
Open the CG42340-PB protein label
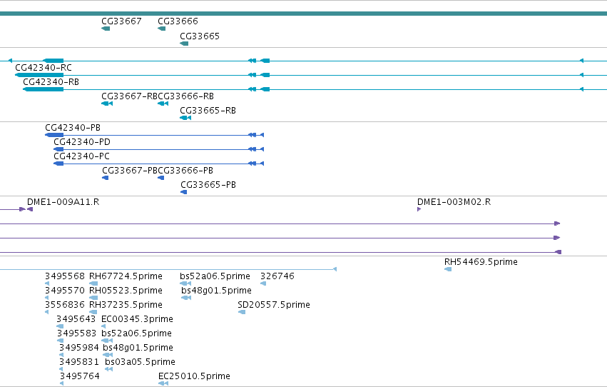tap(73, 127)
